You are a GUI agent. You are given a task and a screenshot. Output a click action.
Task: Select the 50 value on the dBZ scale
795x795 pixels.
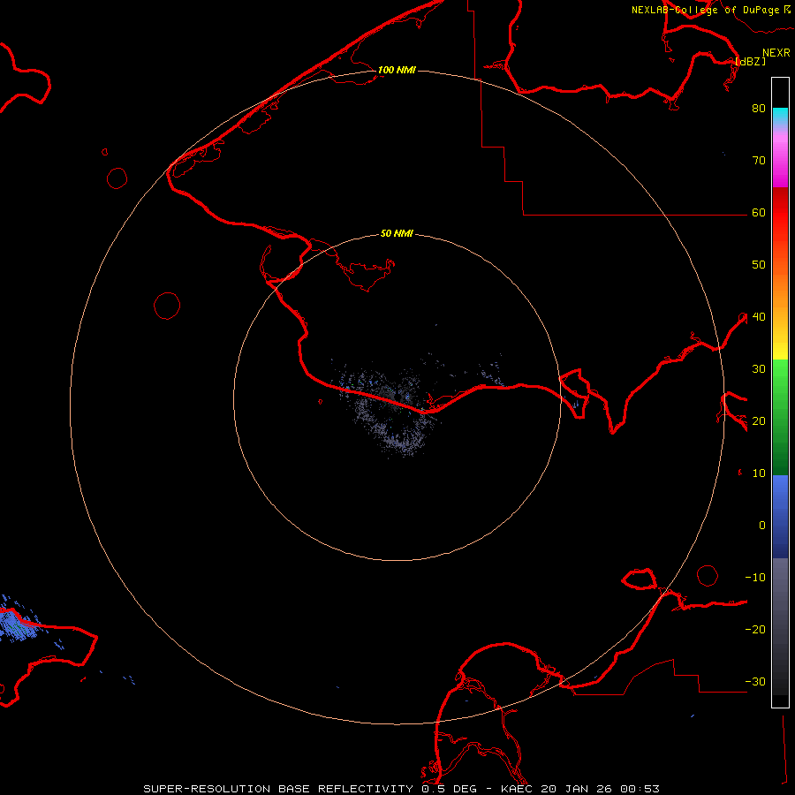(759, 265)
